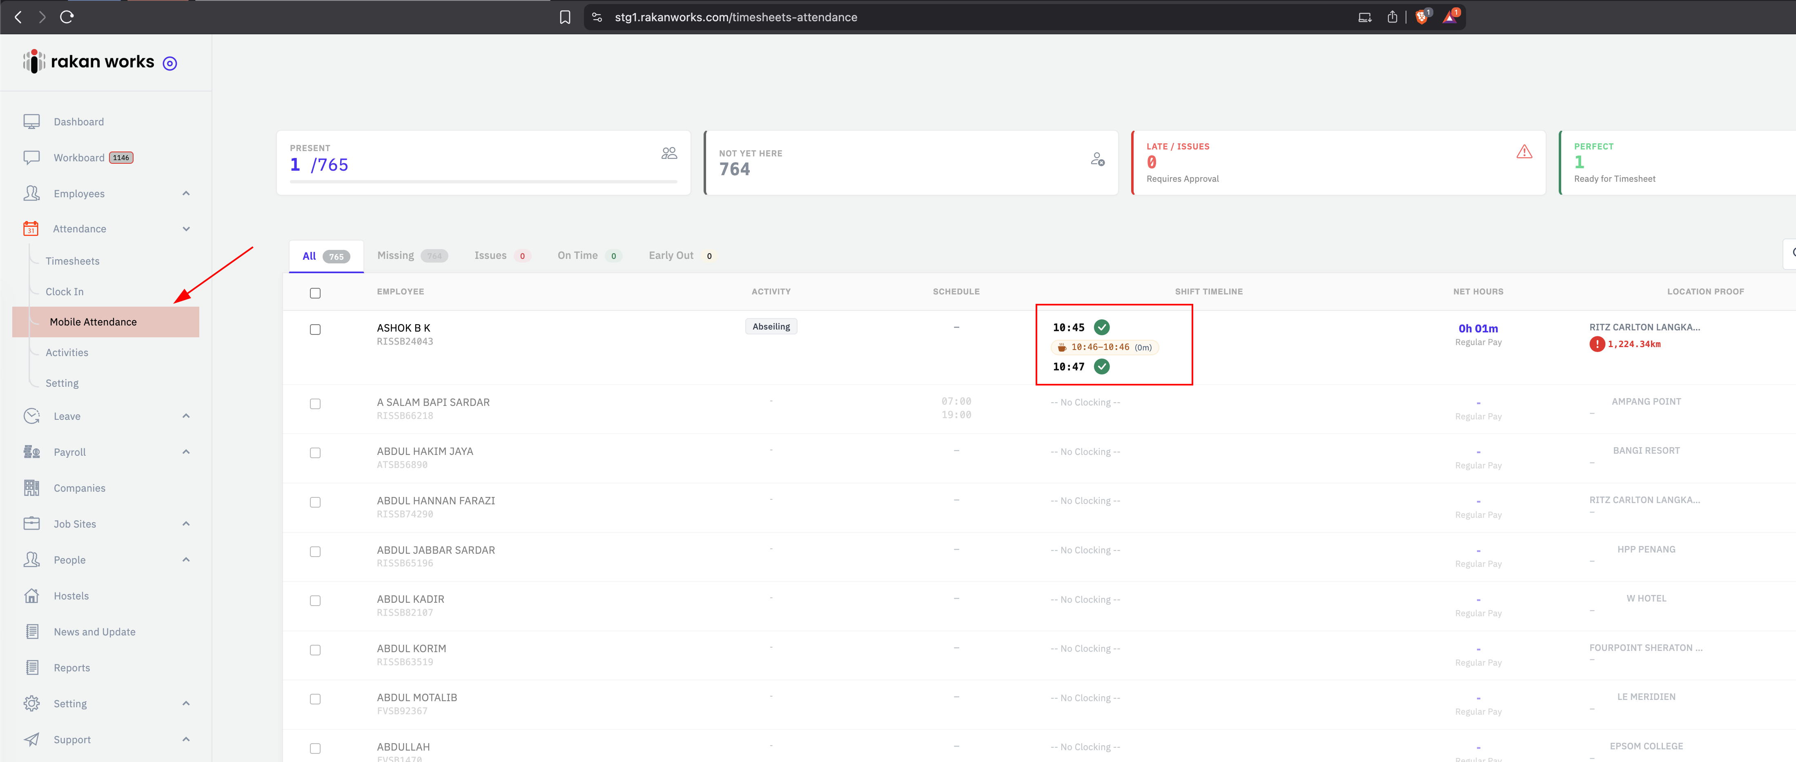Click the bookmark icon in address bar
This screenshot has height=762, width=1796.
click(x=565, y=17)
